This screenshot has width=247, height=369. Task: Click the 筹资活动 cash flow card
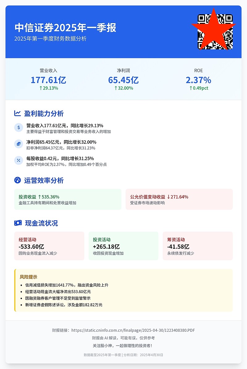(x=198, y=246)
